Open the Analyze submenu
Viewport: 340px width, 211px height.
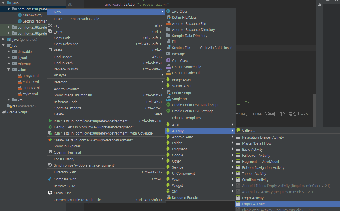(x=106, y=75)
